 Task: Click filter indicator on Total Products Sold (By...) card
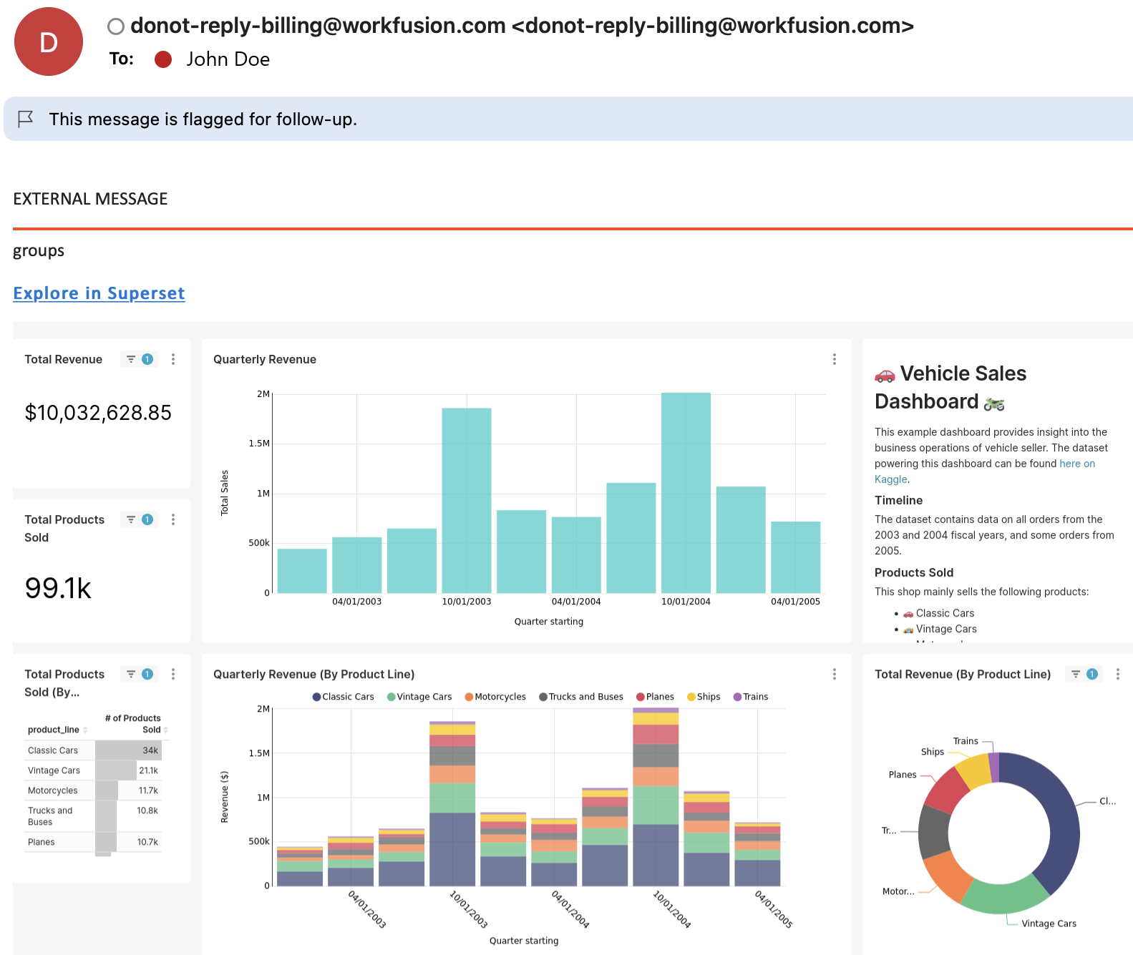pyautogui.click(x=140, y=674)
